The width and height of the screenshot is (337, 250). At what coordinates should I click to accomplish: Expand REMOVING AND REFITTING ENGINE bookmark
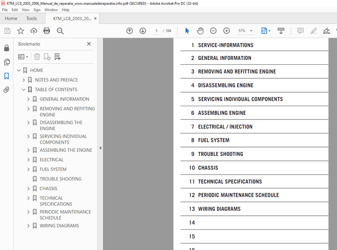point(28,109)
